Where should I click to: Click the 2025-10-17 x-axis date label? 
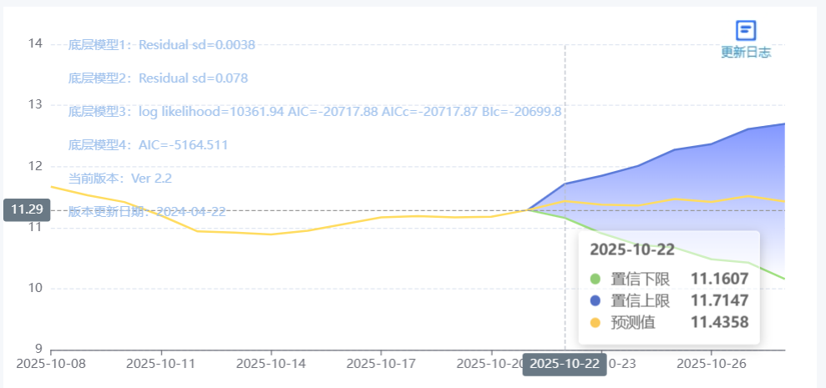381,364
